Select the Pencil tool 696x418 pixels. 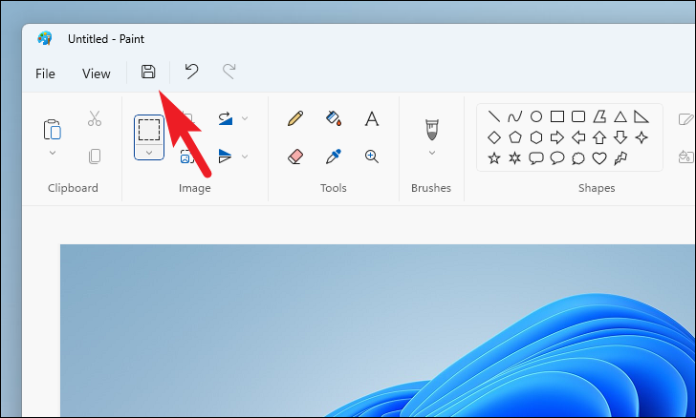[295, 118]
